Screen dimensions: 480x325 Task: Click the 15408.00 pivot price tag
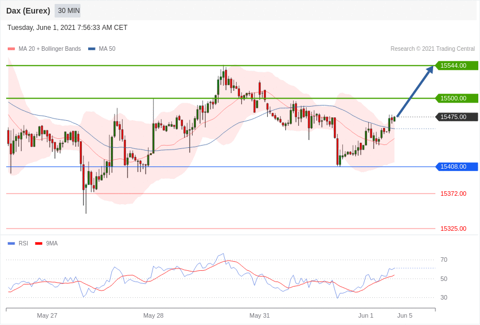(x=456, y=166)
